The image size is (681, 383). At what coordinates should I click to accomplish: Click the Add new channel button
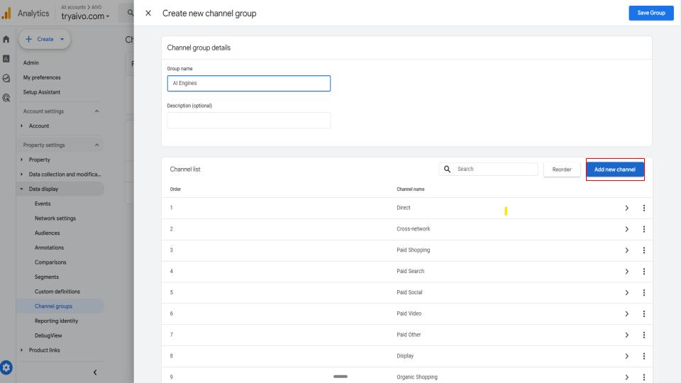(x=614, y=170)
